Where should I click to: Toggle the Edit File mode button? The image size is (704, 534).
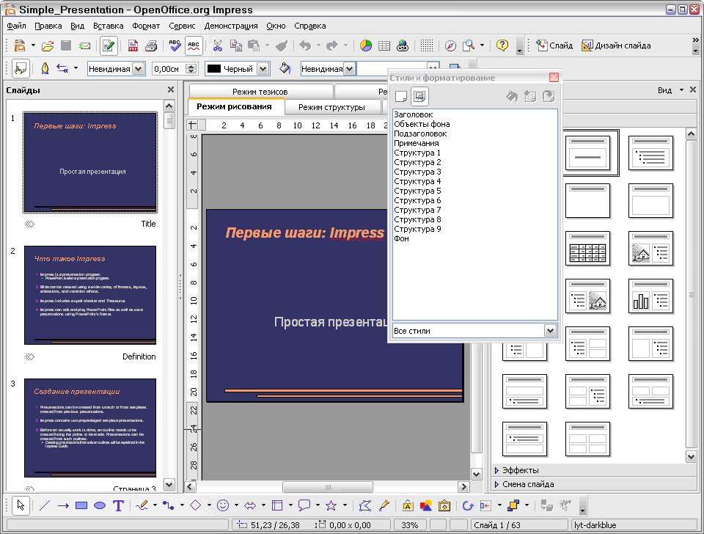109,45
